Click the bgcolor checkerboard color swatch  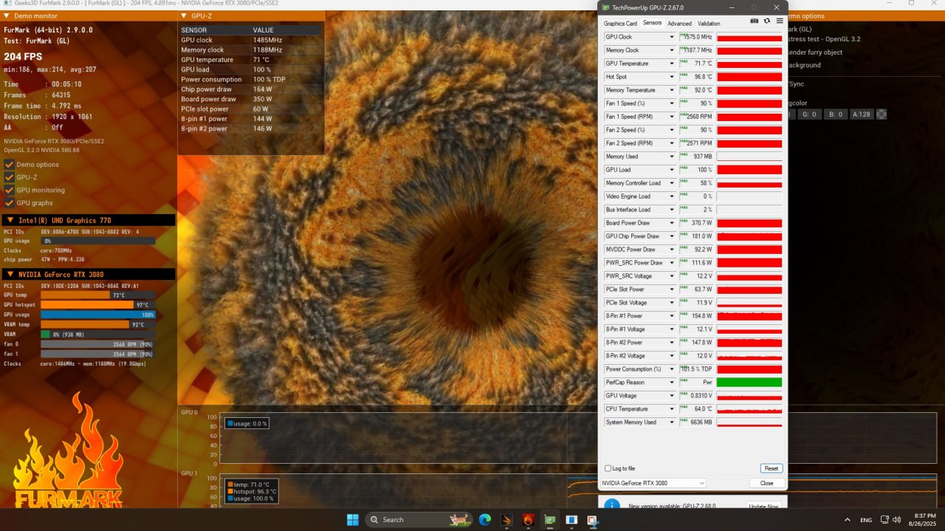(x=882, y=114)
